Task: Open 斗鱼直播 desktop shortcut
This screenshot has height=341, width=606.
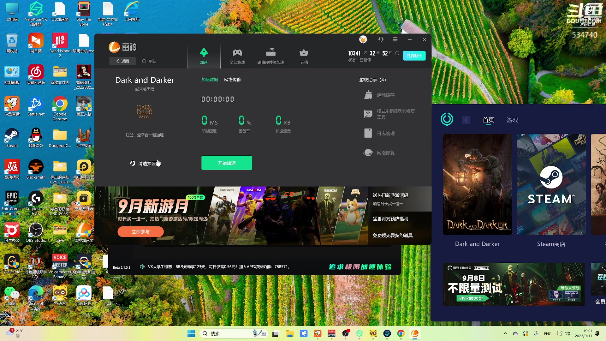Action: tap(12, 106)
